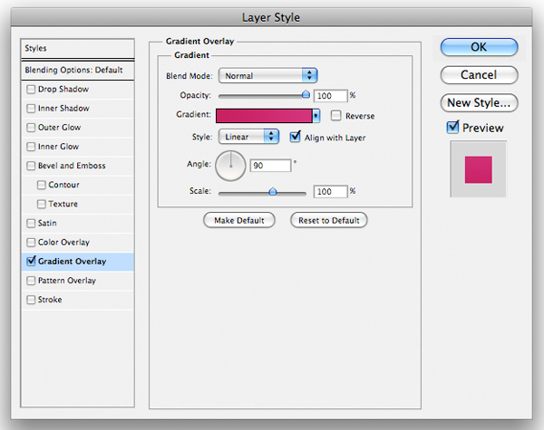Image resolution: width=544 pixels, height=430 pixels.
Task: Select the Texture sub-style row
Action: click(77, 204)
